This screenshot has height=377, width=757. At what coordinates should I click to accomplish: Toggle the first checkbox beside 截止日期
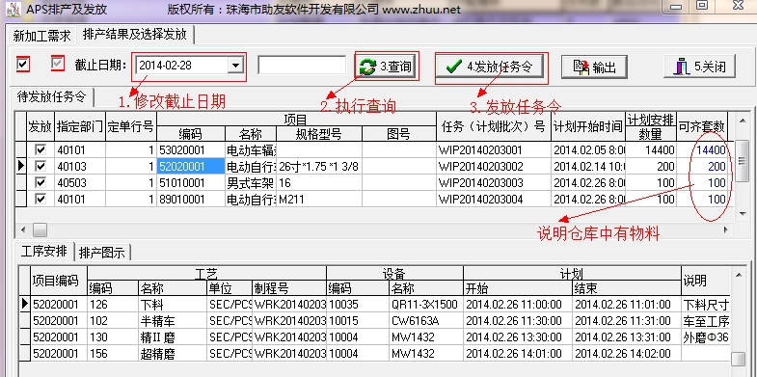[23, 65]
